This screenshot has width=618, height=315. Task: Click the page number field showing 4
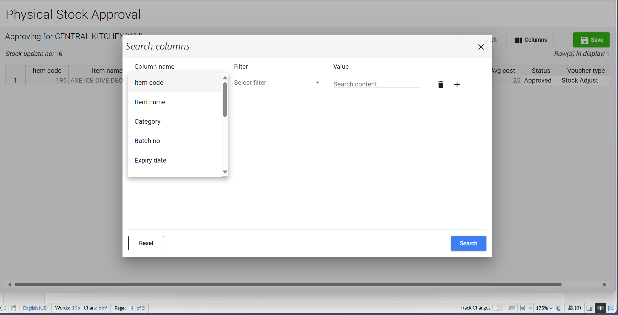point(132,308)
